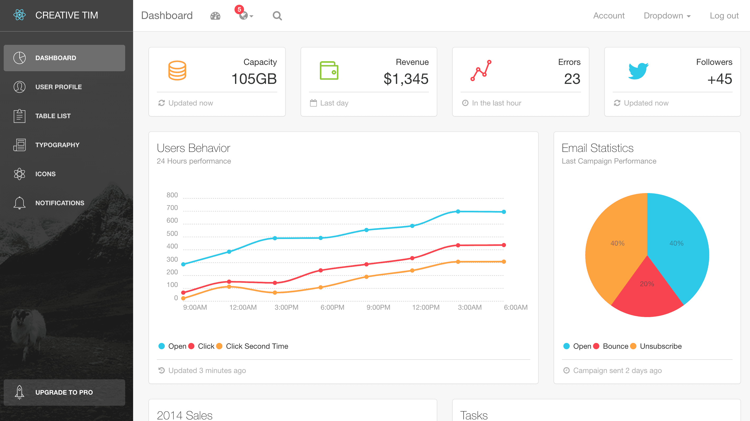Click the dashboard gauge icon in navbar

pyautogui.click(x=215, y=16)
